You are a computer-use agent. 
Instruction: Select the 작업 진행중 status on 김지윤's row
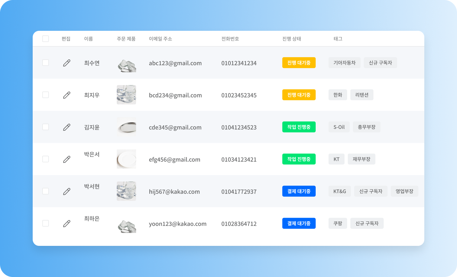pos(299,127)
